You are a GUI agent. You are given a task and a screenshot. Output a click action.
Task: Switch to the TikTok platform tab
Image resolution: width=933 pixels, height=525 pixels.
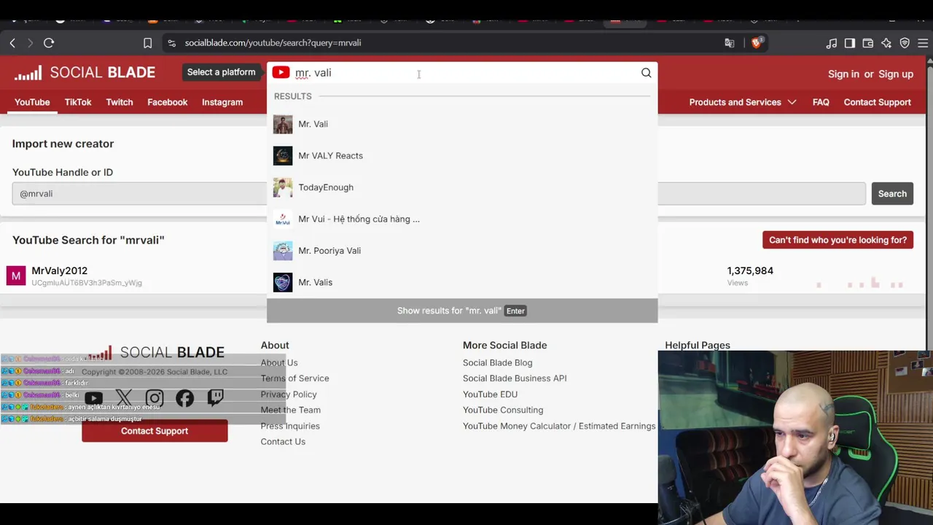78,102
